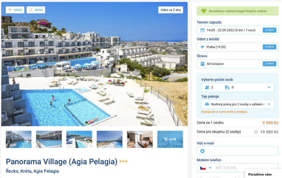This screenshot has height=178, width=282.
Task: Open the +198 more photos thumbnail
Action: click(x=170, y=139)
